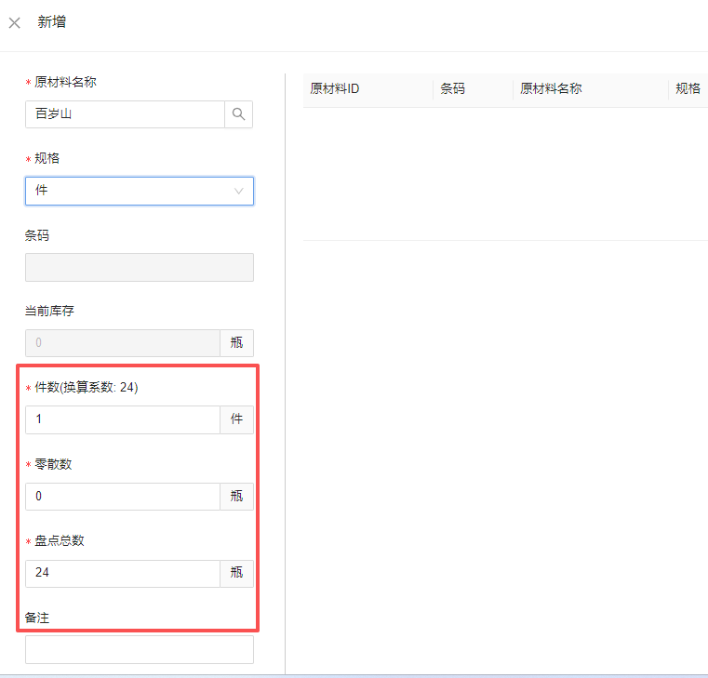Focus the 盘点总数 input showing 24
Screen dimensions: 708x678
coord(122,573)
